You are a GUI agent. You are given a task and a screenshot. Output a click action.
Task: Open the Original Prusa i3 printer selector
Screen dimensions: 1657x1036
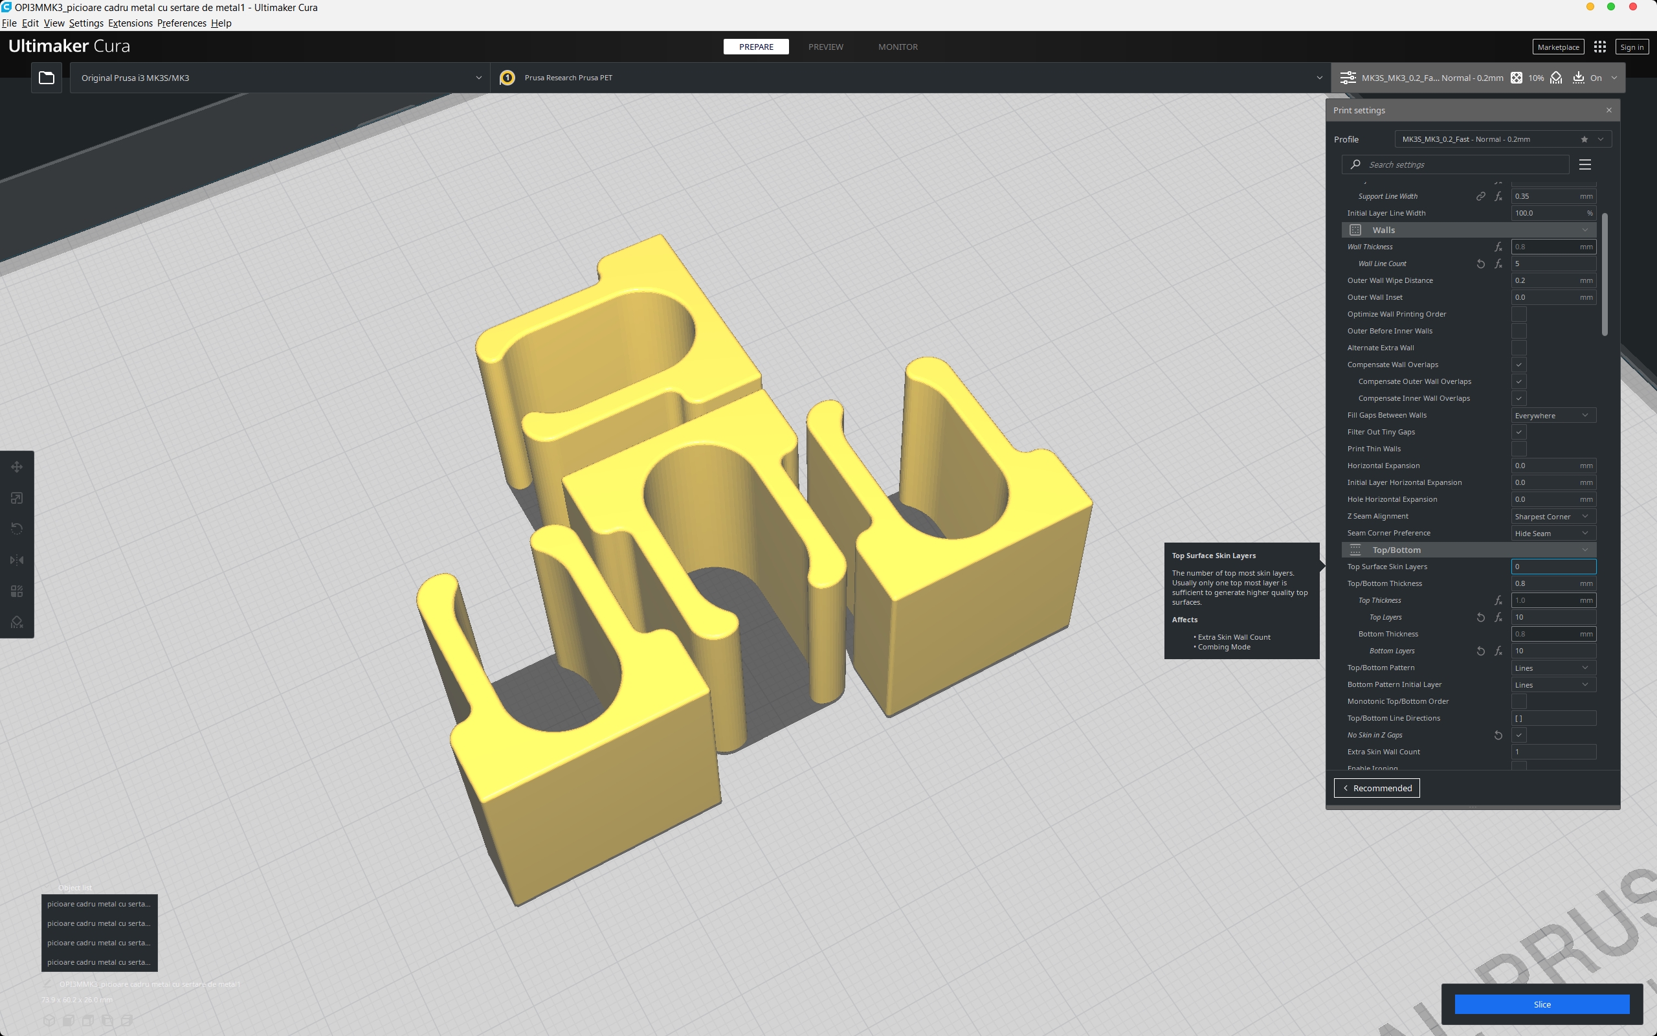tap(280, 78)
